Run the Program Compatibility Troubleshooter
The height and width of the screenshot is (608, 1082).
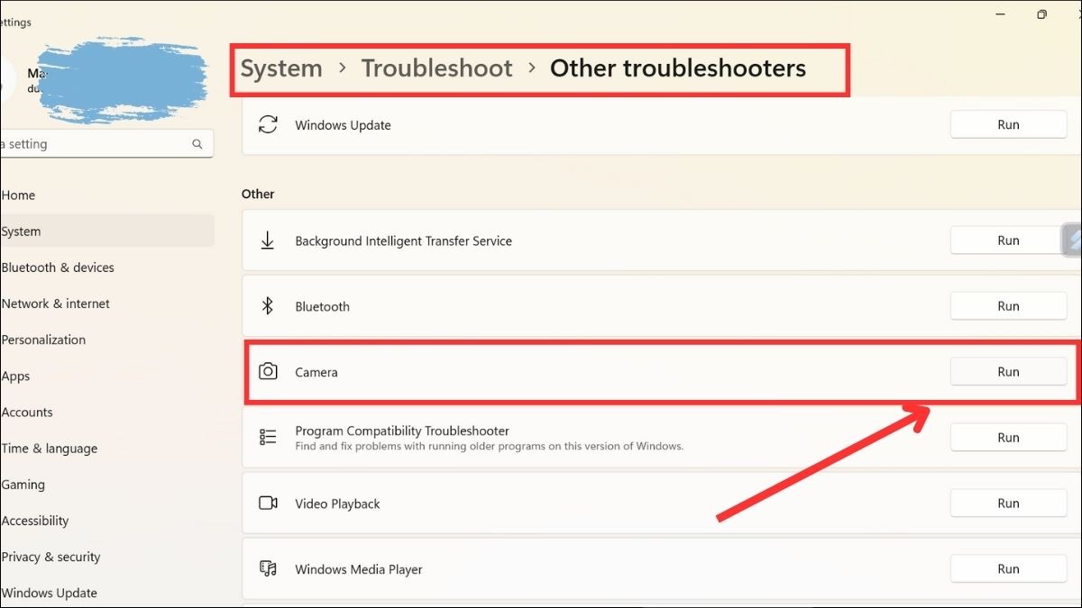(1008, 438)
